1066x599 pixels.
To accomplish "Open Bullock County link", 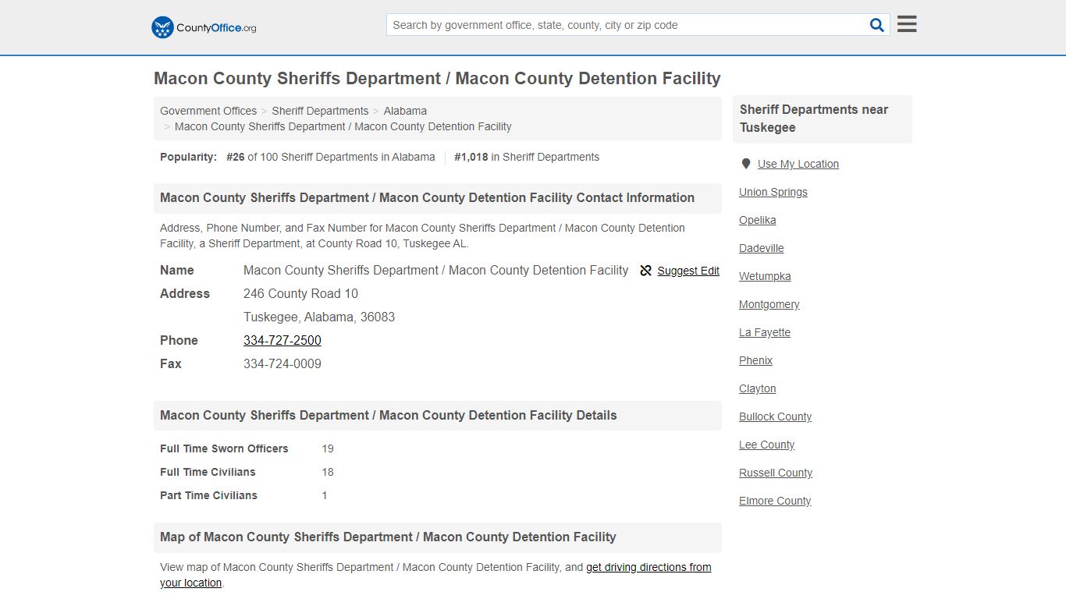I will point(776,416).
